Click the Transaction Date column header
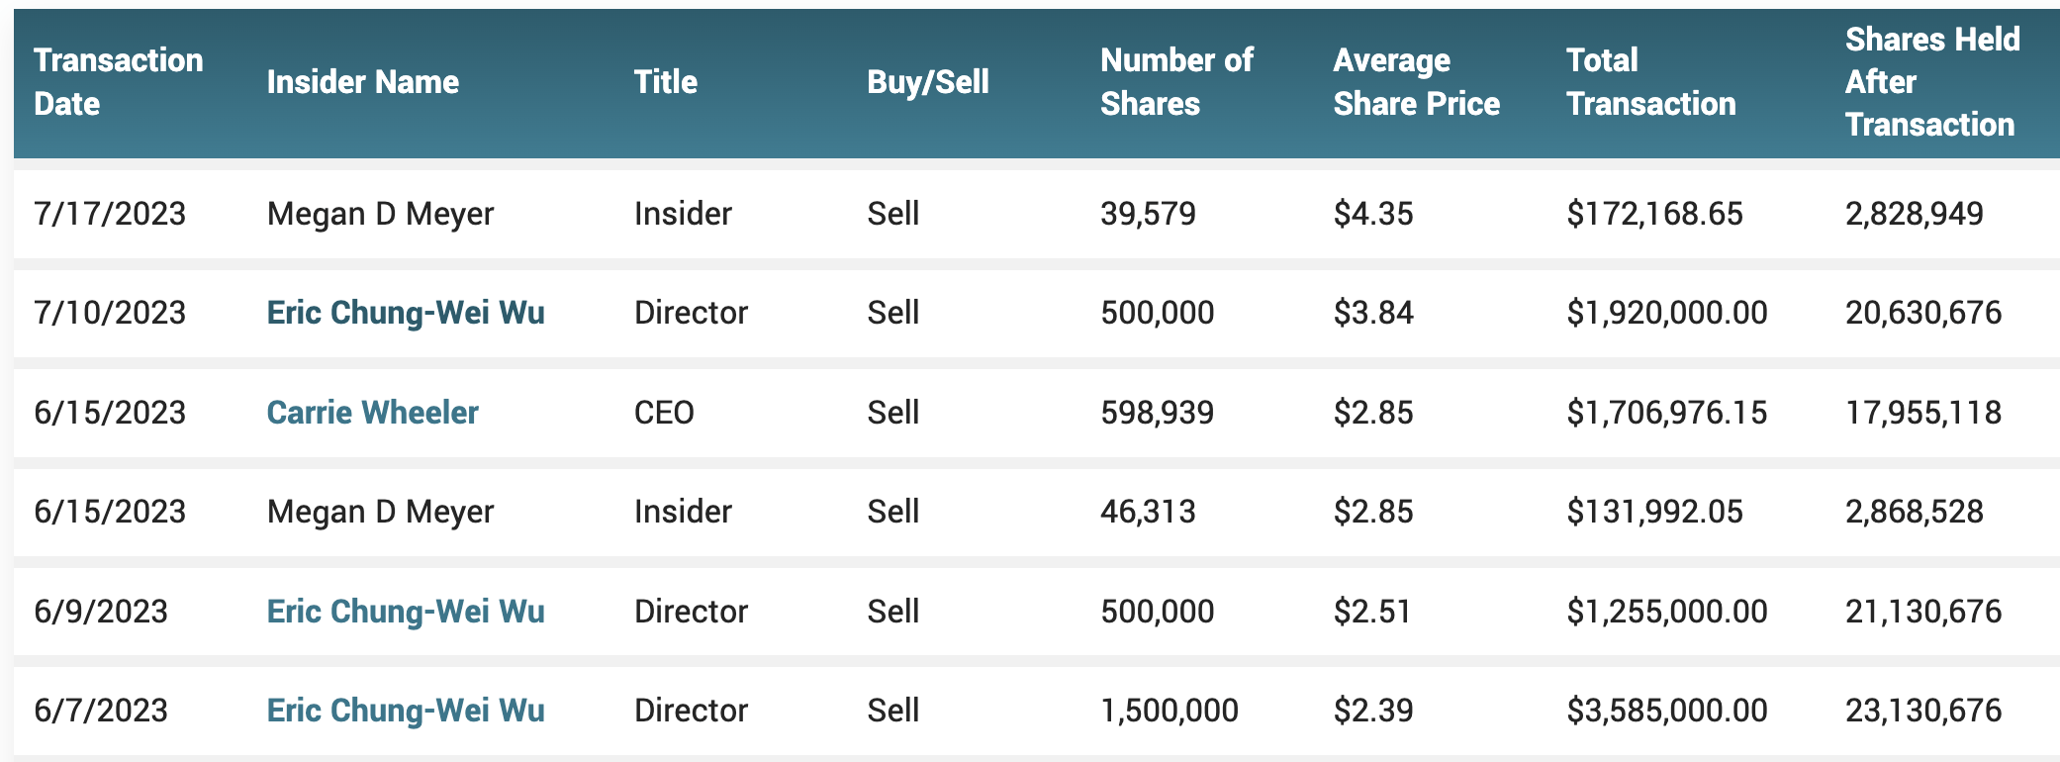 118,82
